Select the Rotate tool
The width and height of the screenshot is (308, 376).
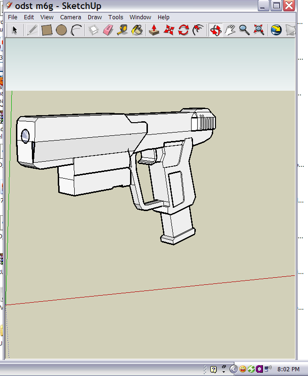pos(184,30)
